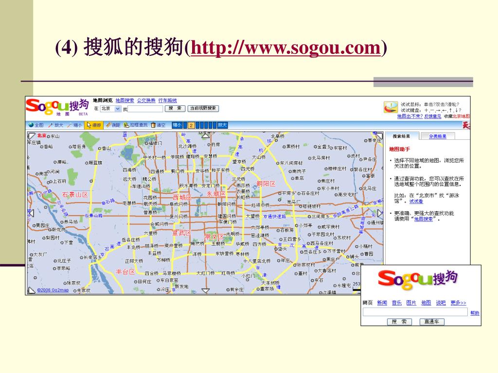Click the map 搜索 button next to the search field
This screenshot has height=373, width=498.
click(x=175, y=108)
